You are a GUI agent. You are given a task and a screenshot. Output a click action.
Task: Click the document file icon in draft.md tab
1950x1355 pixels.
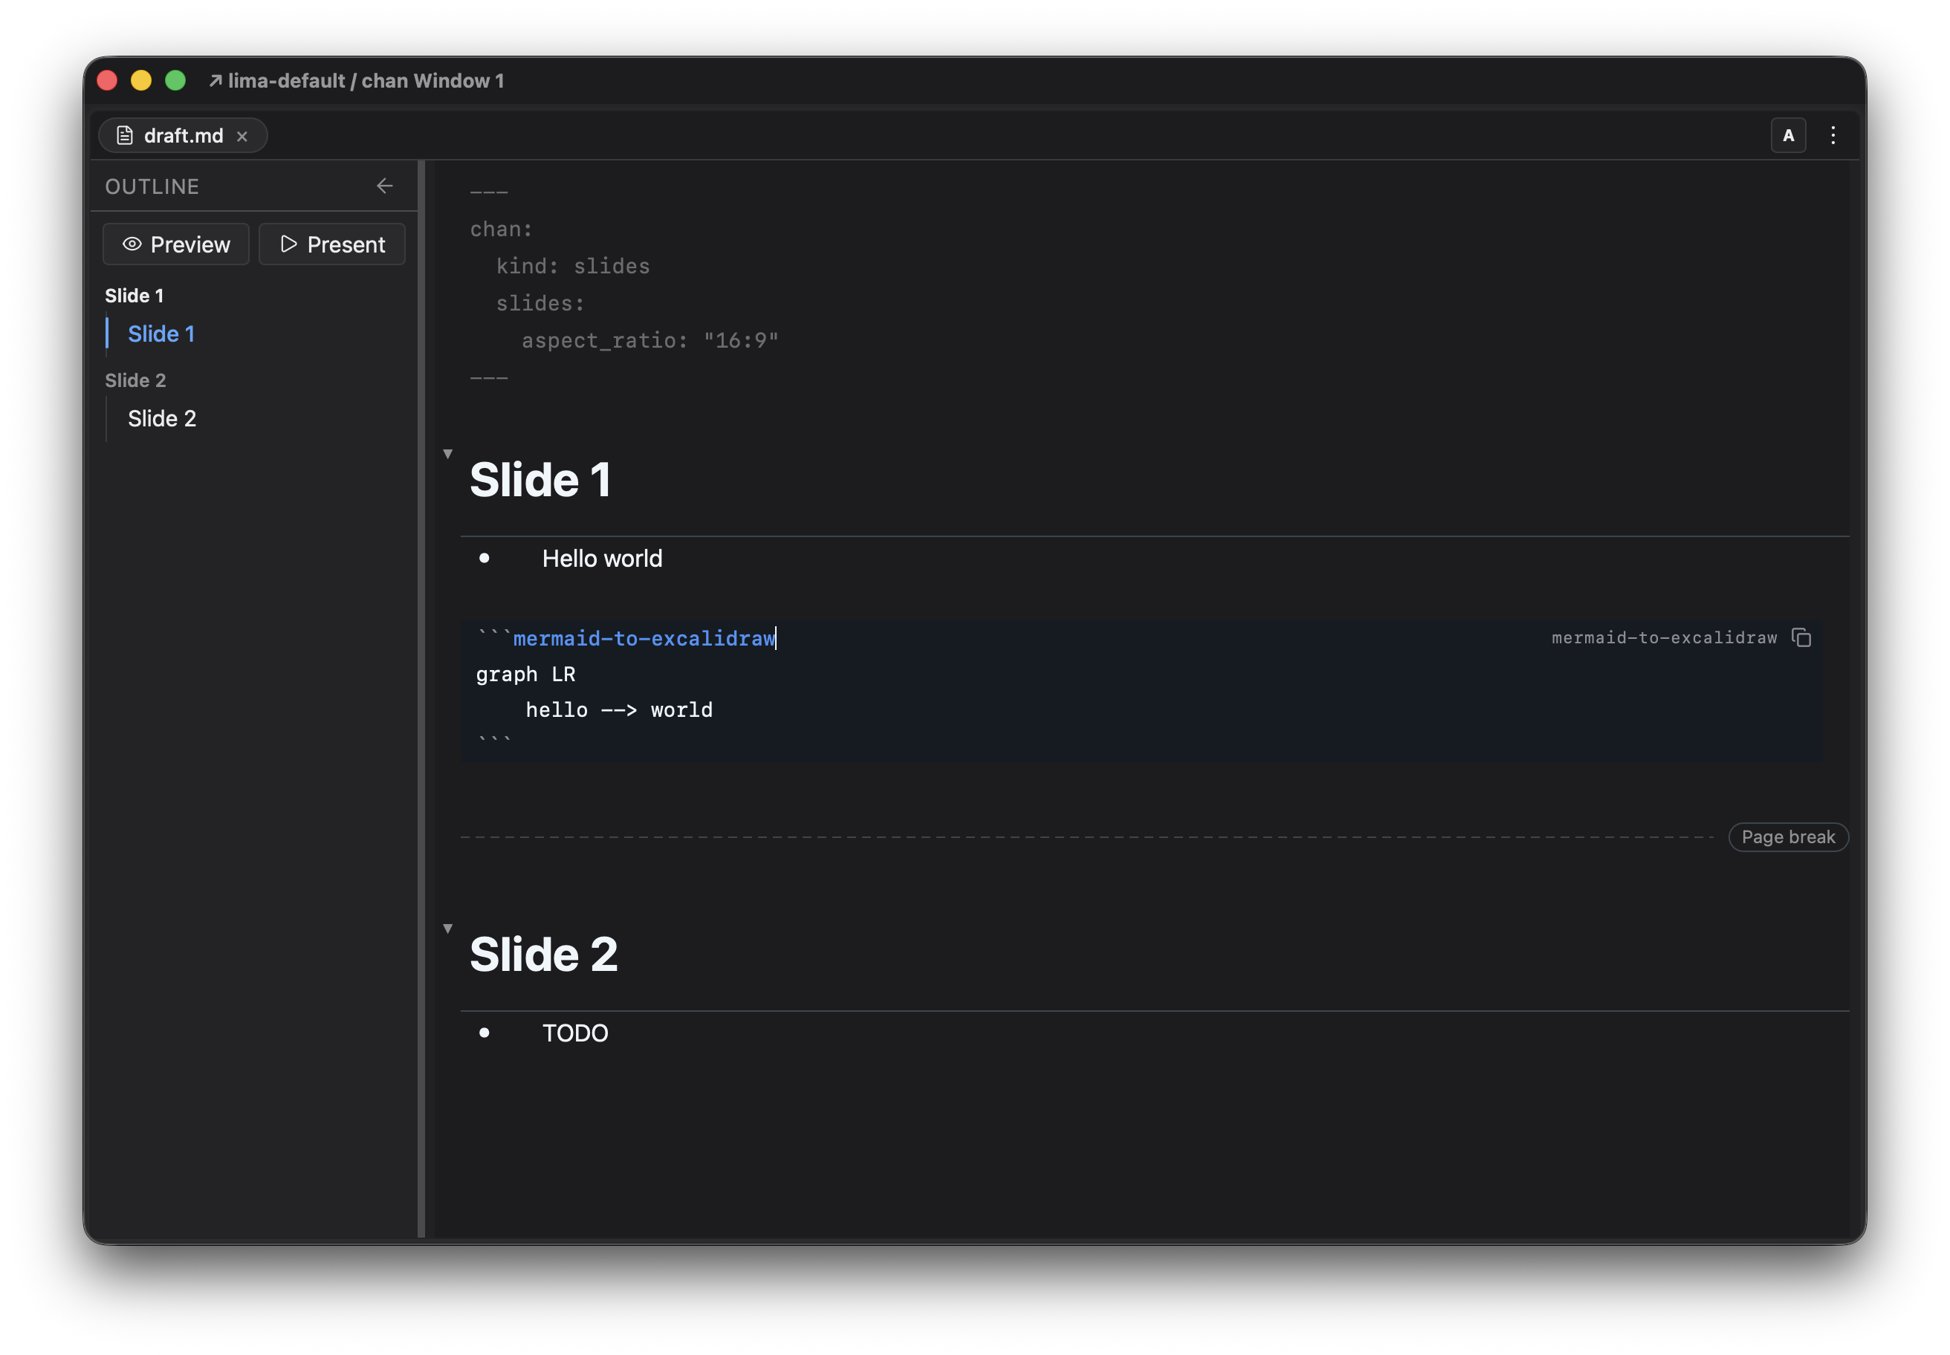point(125,136)
